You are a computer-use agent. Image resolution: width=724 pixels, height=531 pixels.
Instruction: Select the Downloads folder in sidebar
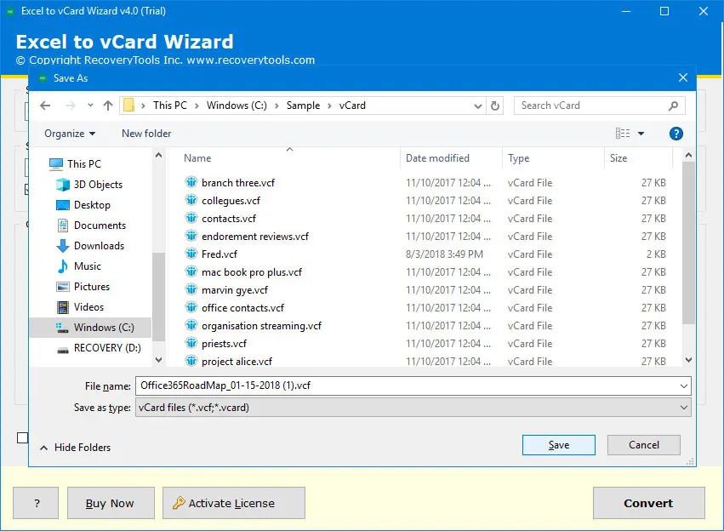pyautogui.click(x=99, y=246)
